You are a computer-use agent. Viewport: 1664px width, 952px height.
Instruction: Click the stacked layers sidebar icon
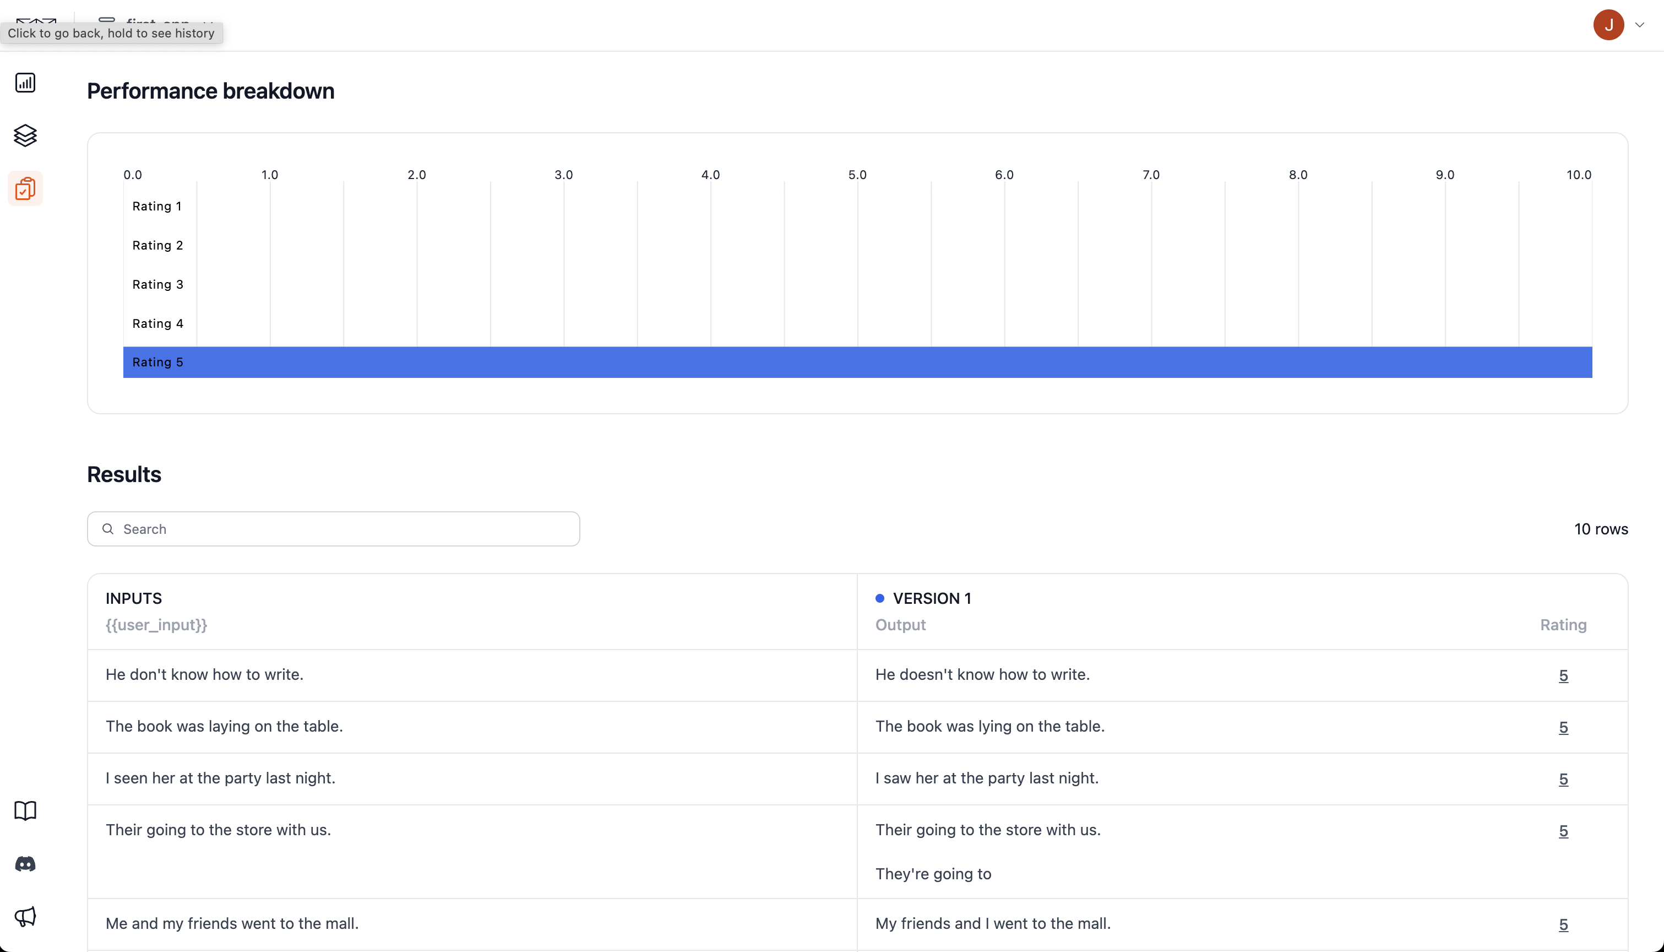click(x=25, y=136)
